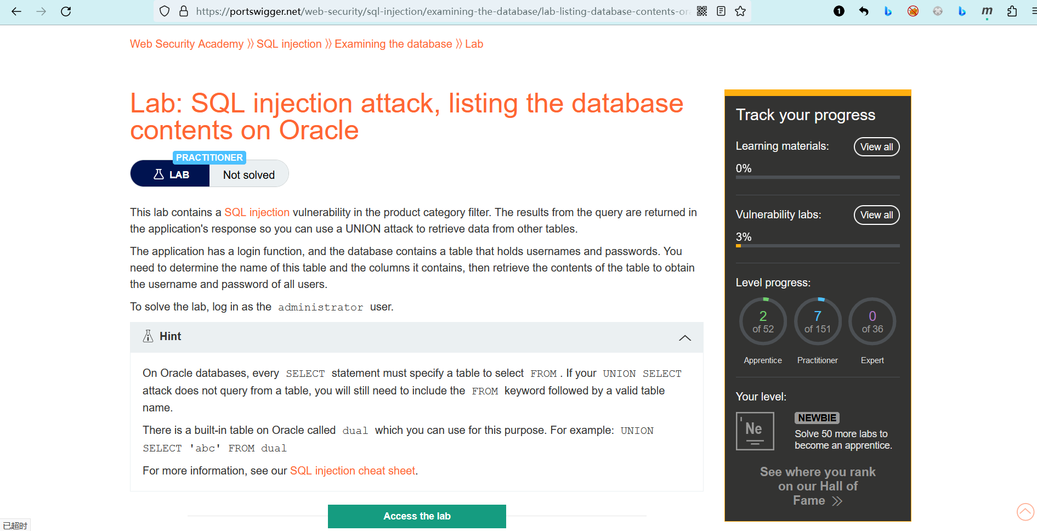This screenshot has width=1037, height=531.
Task: Go to SQL injection breadcrumb
Action: coord(289,44)
